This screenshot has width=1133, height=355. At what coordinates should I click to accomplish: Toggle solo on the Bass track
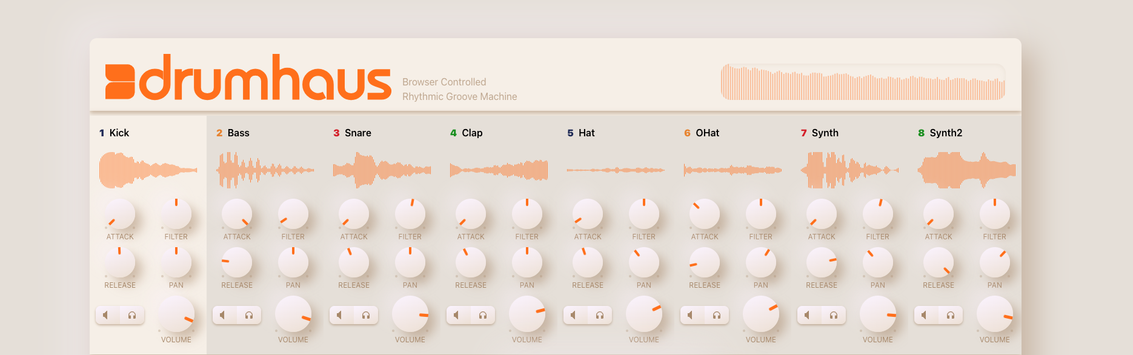(x=249, y=315)
